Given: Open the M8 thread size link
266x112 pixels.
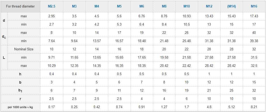Looking at the screenshot, I should (x=164, y=6).
